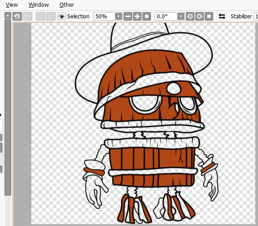Viewport: 258px width, 226px height.
Task: Rotate the canvas counterclockwise
Action: pos(190,17)
